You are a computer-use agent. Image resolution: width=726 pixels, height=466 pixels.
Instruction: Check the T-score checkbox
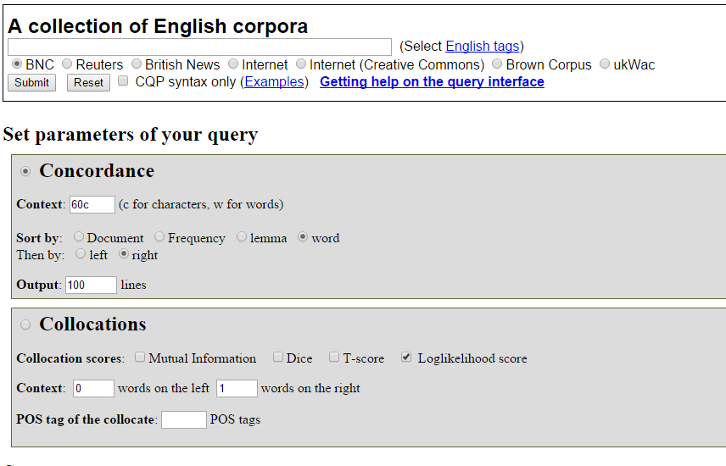(334, 358)
